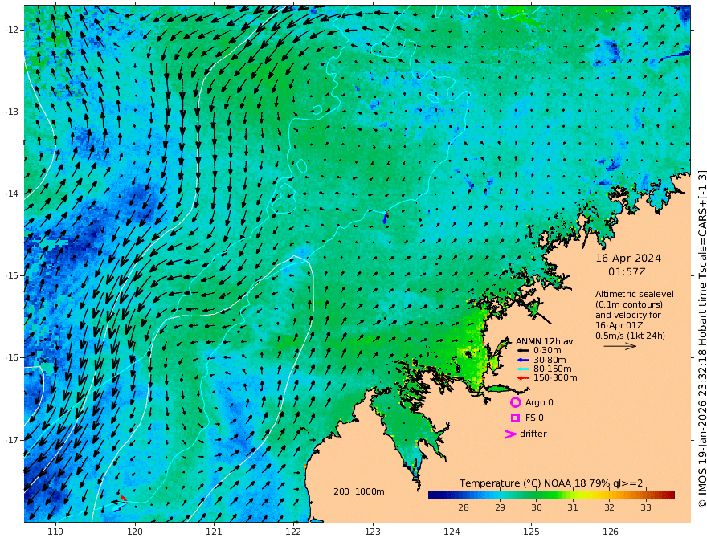Screen dimensions: 707x546
Task: Click the blue 30-80m arrow legend symbol
Action: (523, 360)
